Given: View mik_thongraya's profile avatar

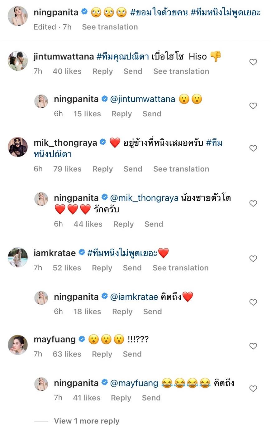Looking at the screenshot, I should [18, 147].
